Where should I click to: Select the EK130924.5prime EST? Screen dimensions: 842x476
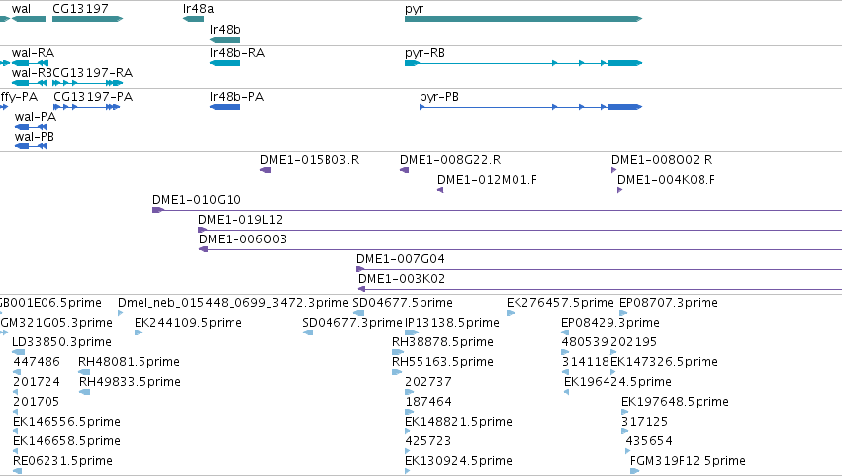point(407,471)
